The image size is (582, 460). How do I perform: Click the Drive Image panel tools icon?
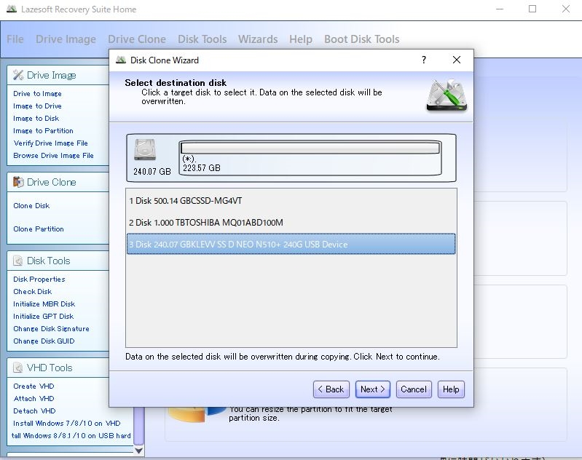(x=18, y=75)
